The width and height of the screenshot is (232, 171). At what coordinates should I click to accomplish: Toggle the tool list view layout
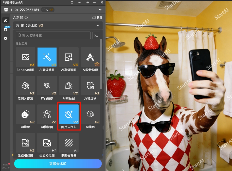coord(96,35)
